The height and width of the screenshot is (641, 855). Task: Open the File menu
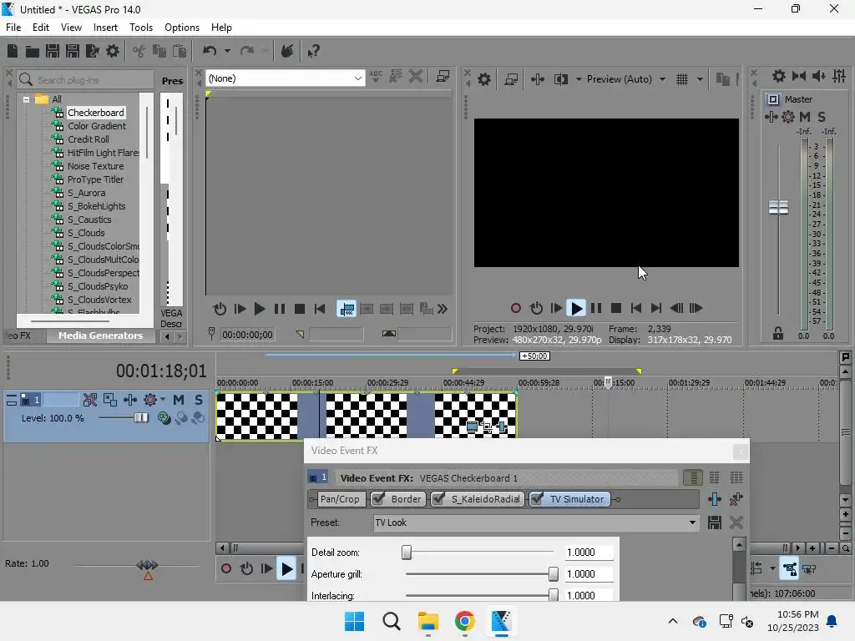(x=13, y=28)
